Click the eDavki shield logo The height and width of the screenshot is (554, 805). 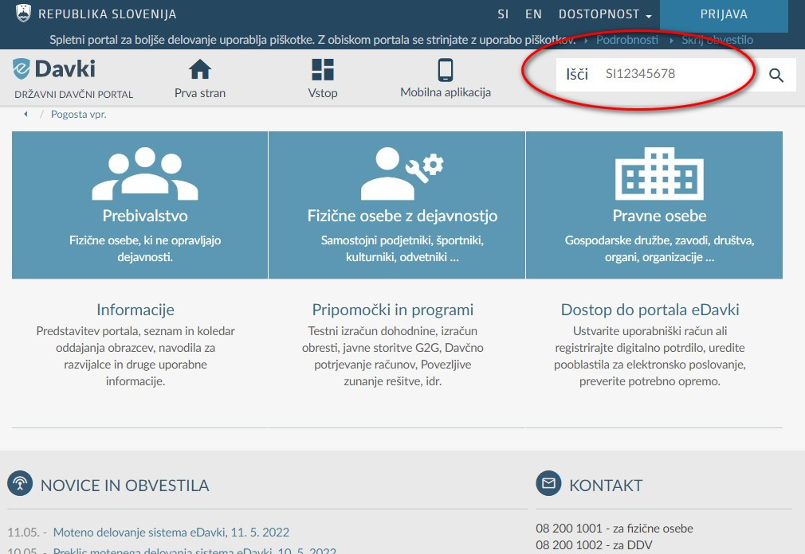click(22, 68)
